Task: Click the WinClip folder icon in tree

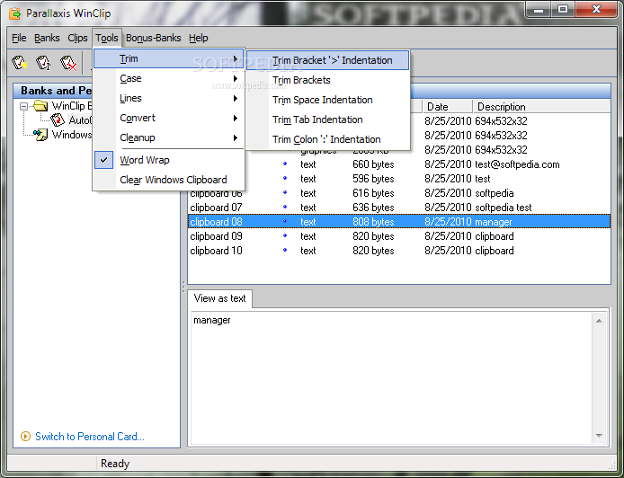Action: 40,106
